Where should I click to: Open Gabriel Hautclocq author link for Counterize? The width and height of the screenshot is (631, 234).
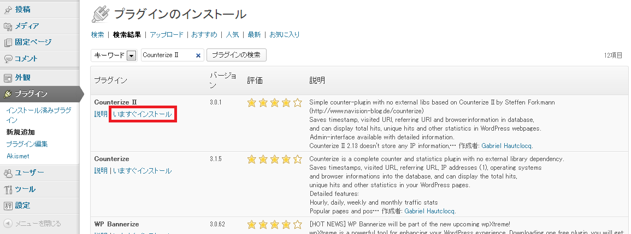click(x=430, y=211)
